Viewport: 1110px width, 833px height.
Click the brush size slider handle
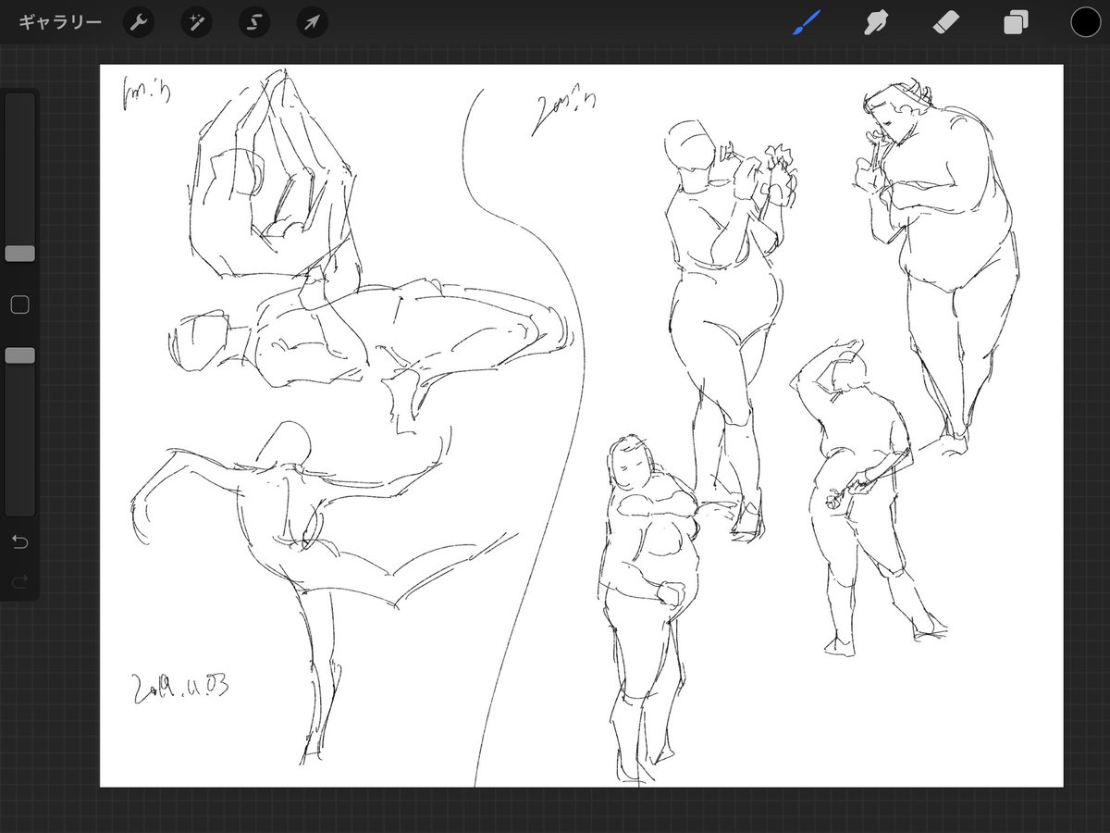19,254
